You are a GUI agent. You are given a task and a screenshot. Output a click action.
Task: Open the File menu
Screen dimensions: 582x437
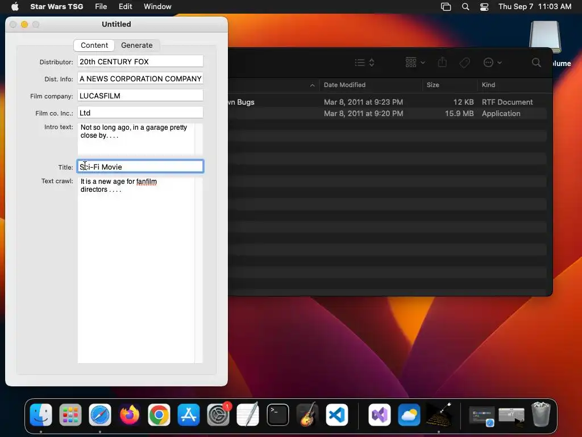[101, 6]
